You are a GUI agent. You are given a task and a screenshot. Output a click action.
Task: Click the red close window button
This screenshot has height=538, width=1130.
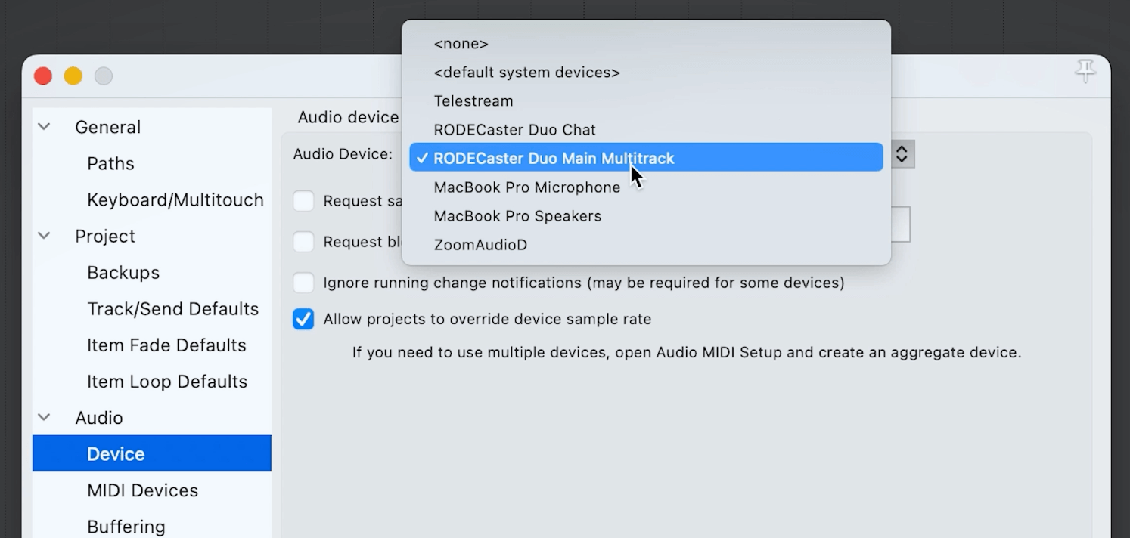click(x=43, y=76)
